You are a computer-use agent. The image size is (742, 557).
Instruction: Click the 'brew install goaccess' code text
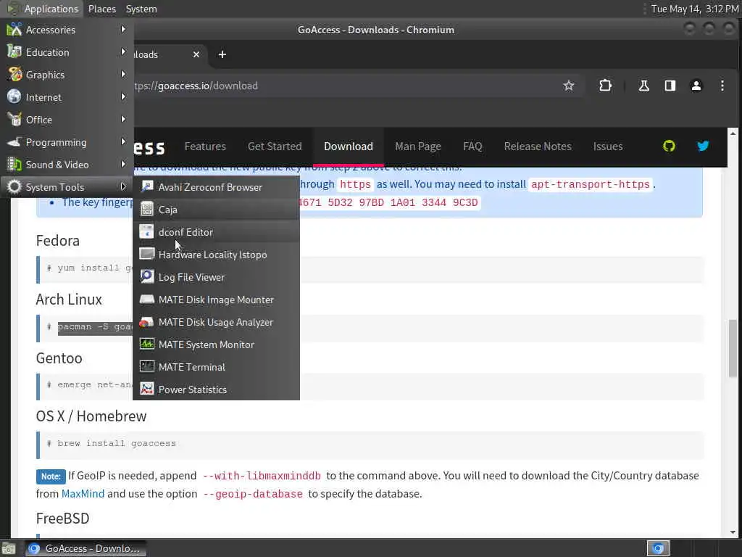click(117, 444)
